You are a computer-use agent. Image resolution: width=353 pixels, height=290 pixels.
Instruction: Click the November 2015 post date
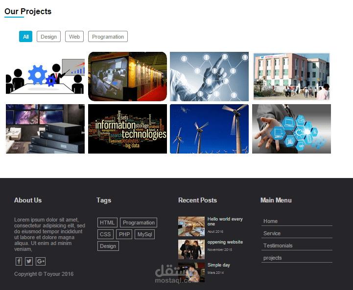[x=220, y=250]
